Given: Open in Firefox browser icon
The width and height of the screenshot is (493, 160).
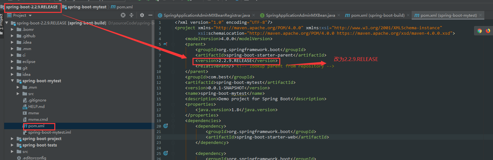Looking at the screenshot, I should click(488, 31).
